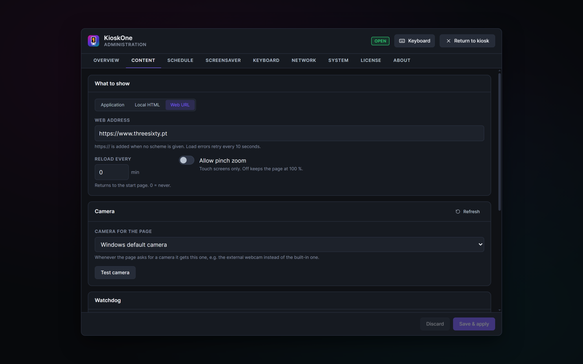Select the Local HTML content mode

(147, 105)
